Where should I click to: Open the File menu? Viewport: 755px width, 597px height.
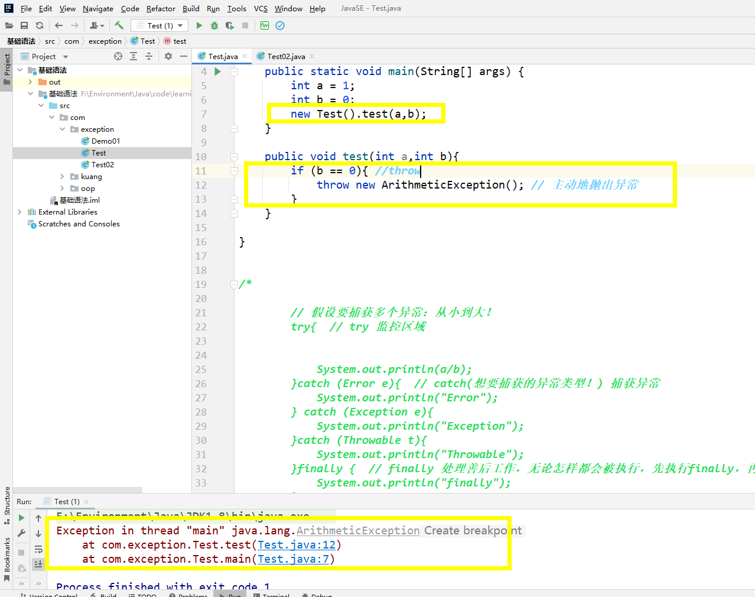[x=26, y=8]
